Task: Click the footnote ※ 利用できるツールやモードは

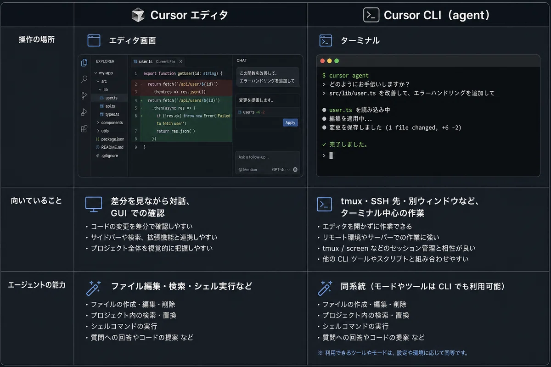Action: (393, 353)
